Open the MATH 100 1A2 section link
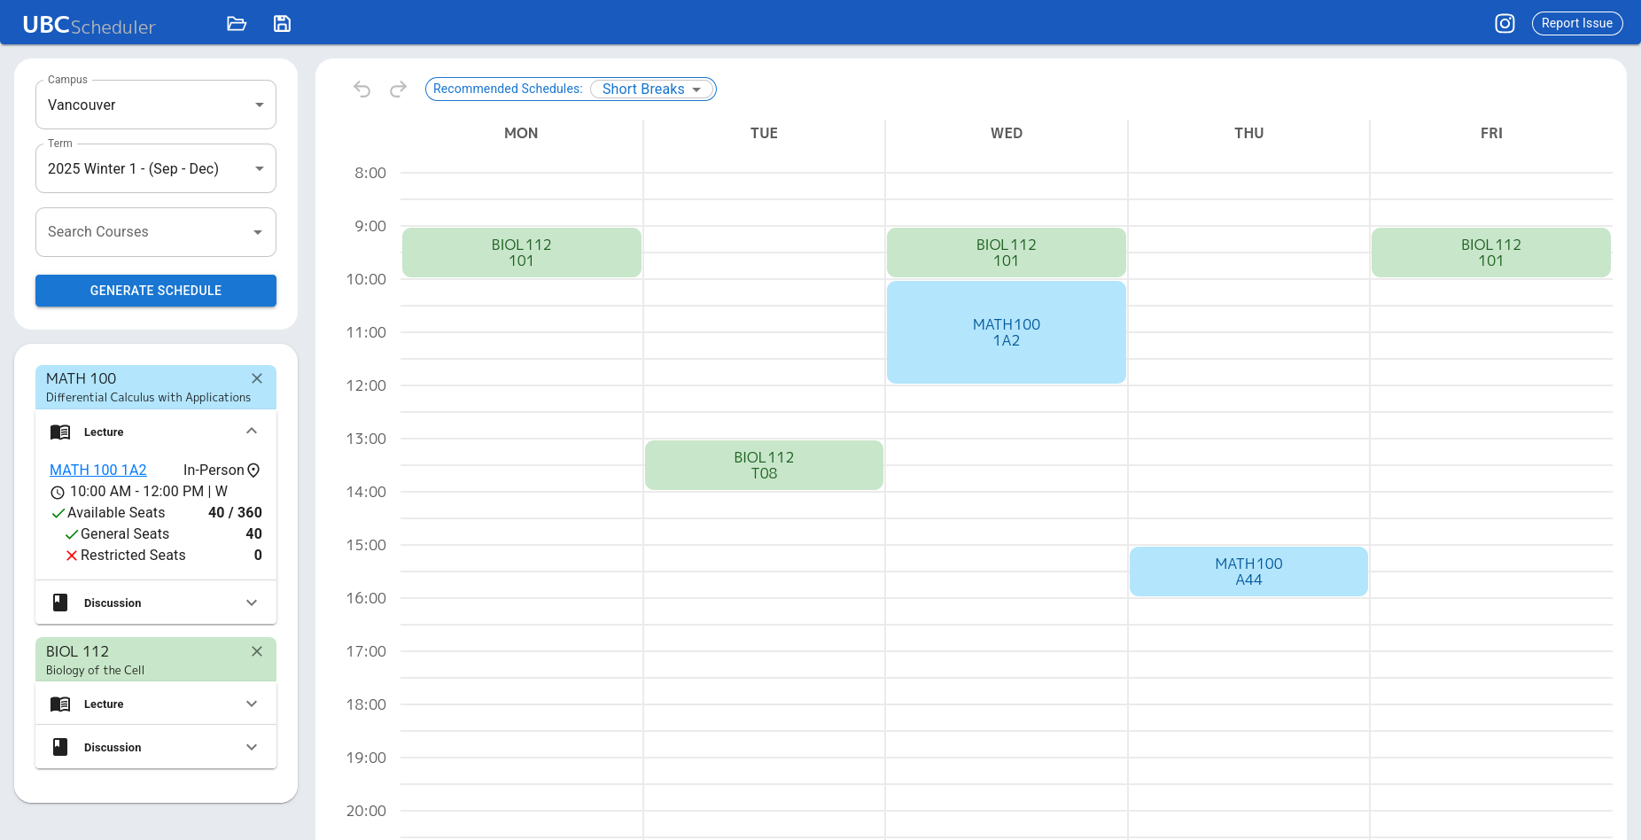The height and width of the screenshot is (840, 1641). (97, 470)
